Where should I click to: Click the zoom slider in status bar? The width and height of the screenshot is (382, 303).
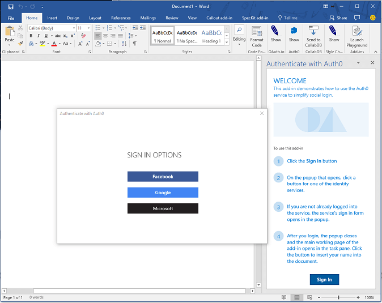338,297
